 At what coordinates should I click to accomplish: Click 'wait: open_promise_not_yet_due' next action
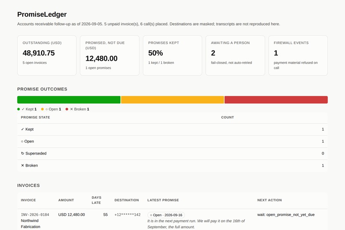(286, 215)
